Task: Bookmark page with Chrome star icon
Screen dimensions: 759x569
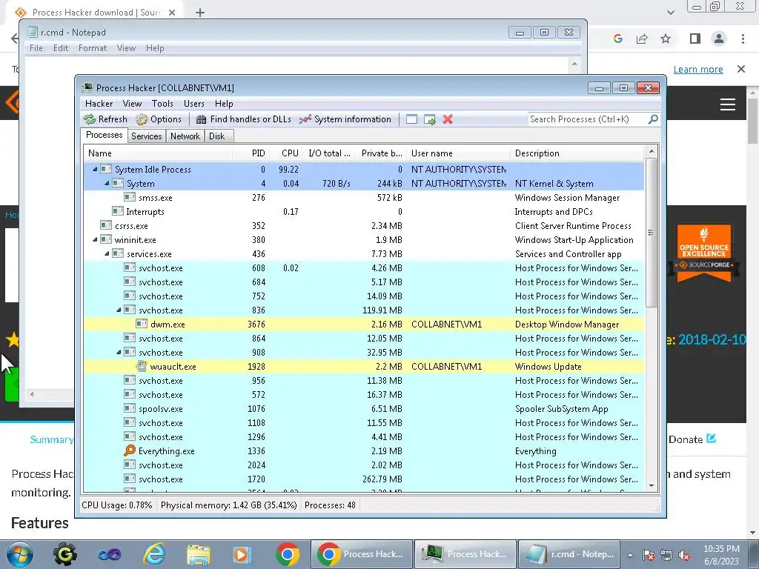Action: point(666,39)
